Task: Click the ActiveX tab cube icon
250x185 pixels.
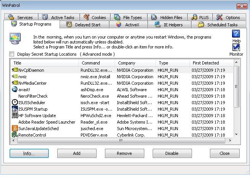Action: 119,24
